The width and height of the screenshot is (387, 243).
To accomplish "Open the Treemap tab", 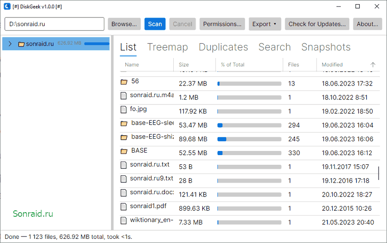I will [168, 47].
